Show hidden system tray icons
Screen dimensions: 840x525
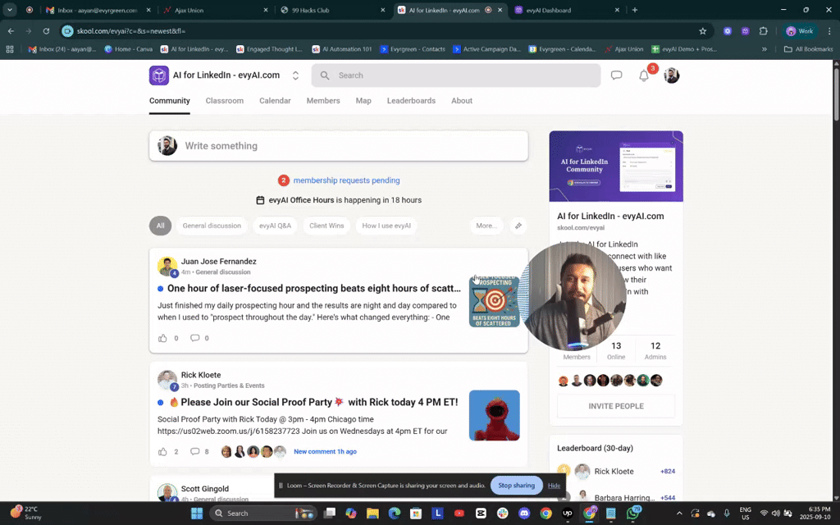coord(679,514)
